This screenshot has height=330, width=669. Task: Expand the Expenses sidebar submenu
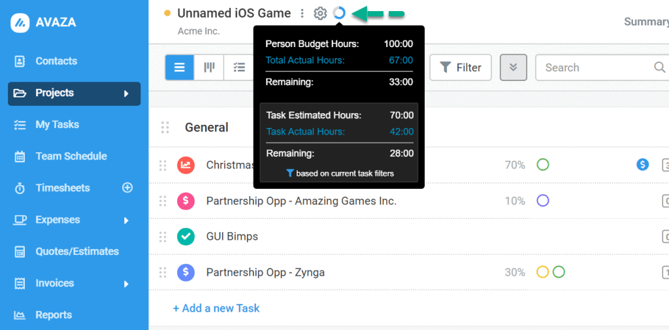click(x=126, y=220)
